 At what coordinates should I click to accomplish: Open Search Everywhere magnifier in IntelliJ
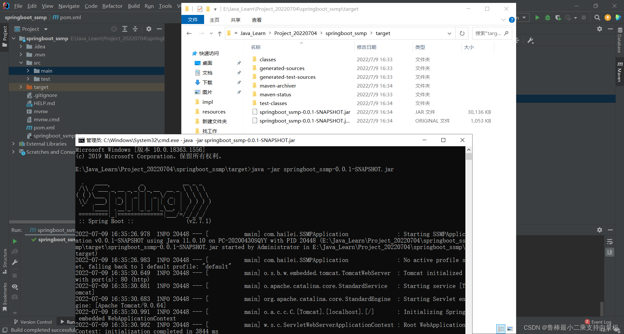click(597, 18)
